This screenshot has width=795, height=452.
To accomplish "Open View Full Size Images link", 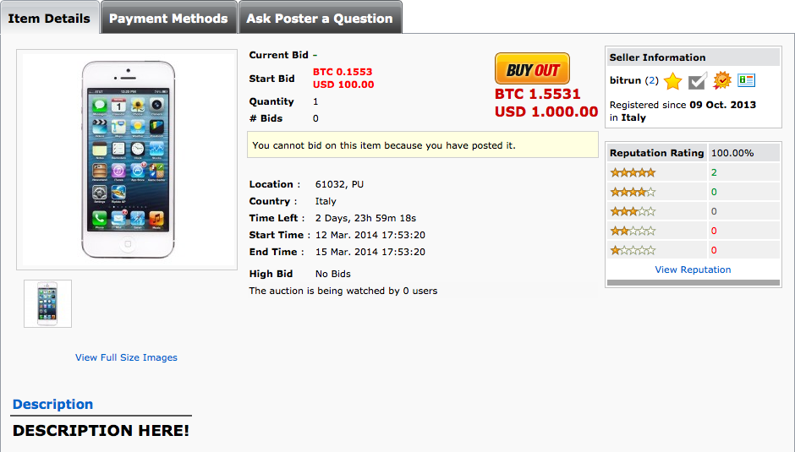I will pyautogui.click(x=126, y=357).
